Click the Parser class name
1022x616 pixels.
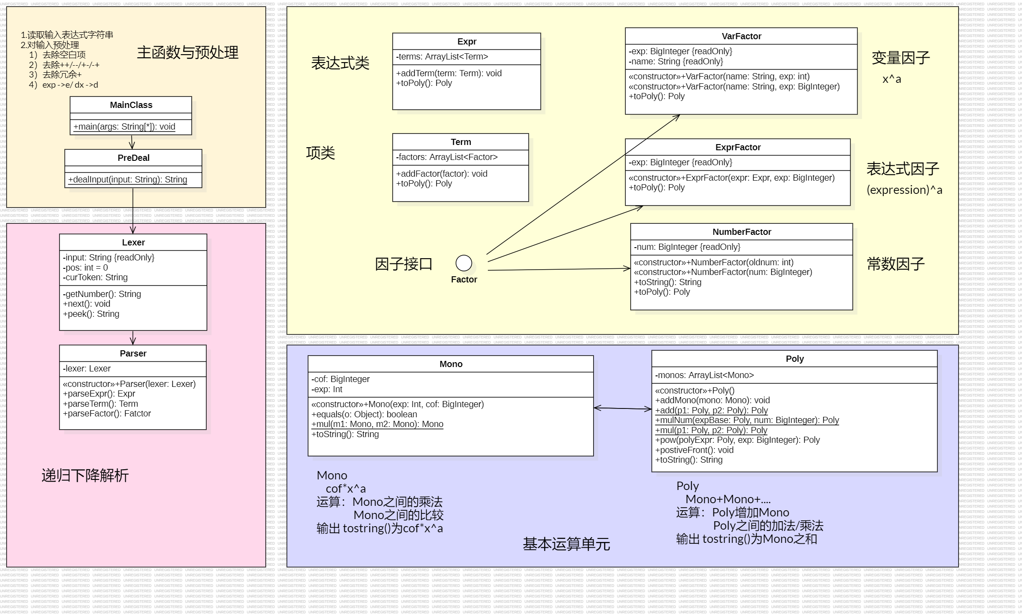coord(133,353)
